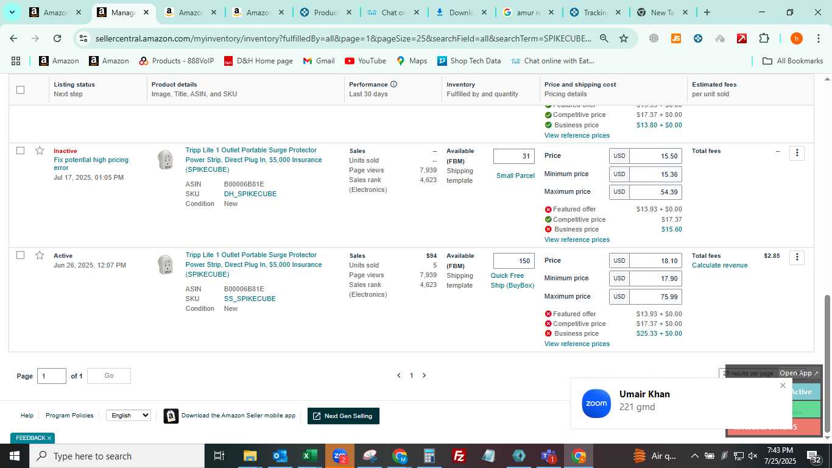Click Small Parcel shipping template link

pyautogui.click(x=515, y=175)
